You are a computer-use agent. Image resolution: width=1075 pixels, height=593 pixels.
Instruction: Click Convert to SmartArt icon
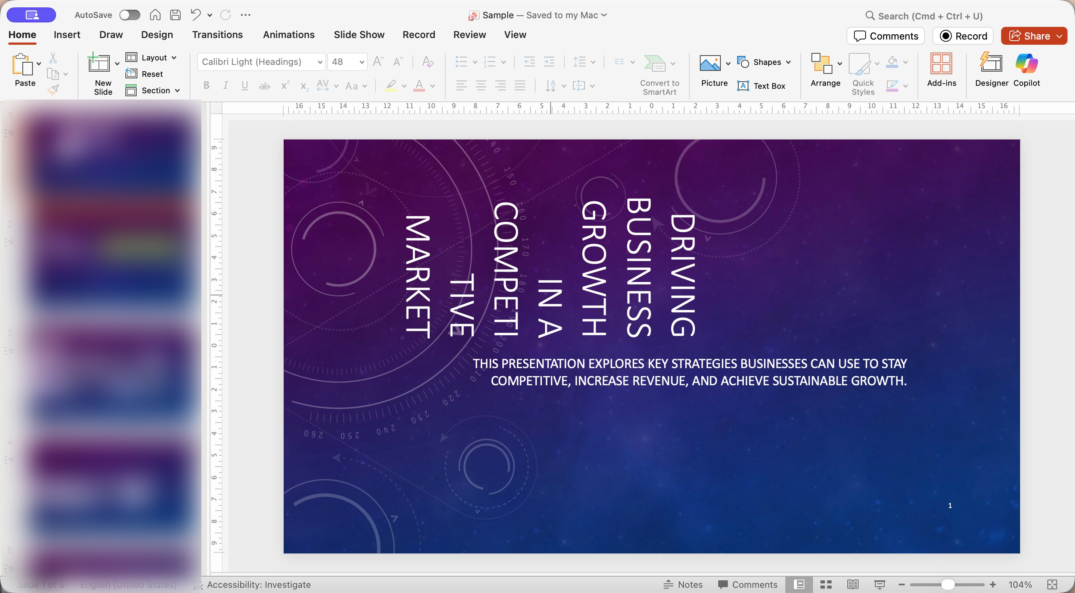[654, 64]
